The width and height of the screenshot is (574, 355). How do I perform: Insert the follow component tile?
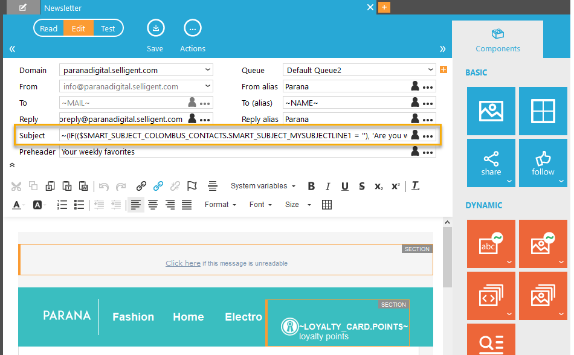(x=543, y=163)
